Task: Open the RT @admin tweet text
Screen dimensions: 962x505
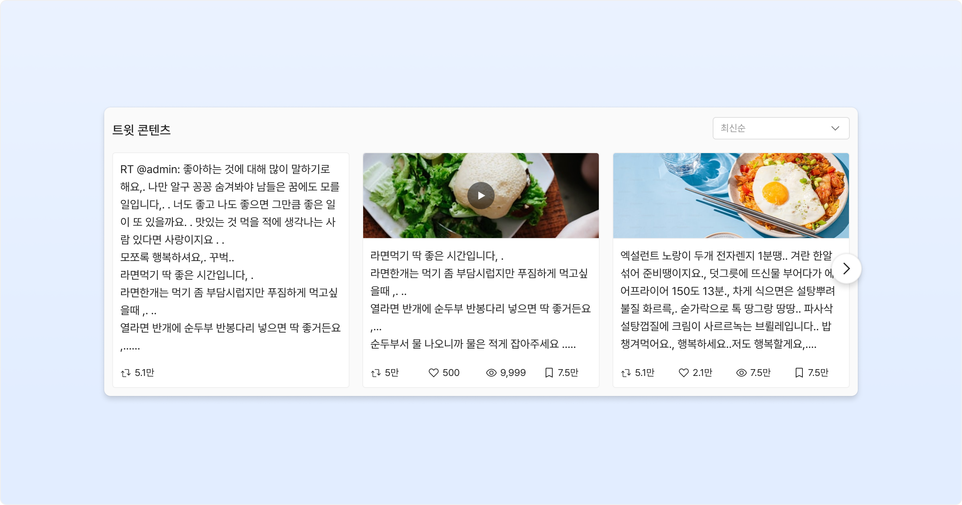Action: click(230, 257)
